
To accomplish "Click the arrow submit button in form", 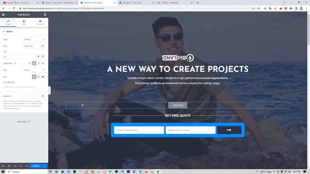I will [x=229, y=130].
